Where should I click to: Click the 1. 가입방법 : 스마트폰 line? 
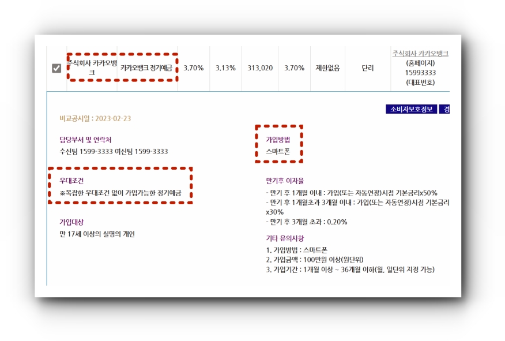(x=297, y=250)
